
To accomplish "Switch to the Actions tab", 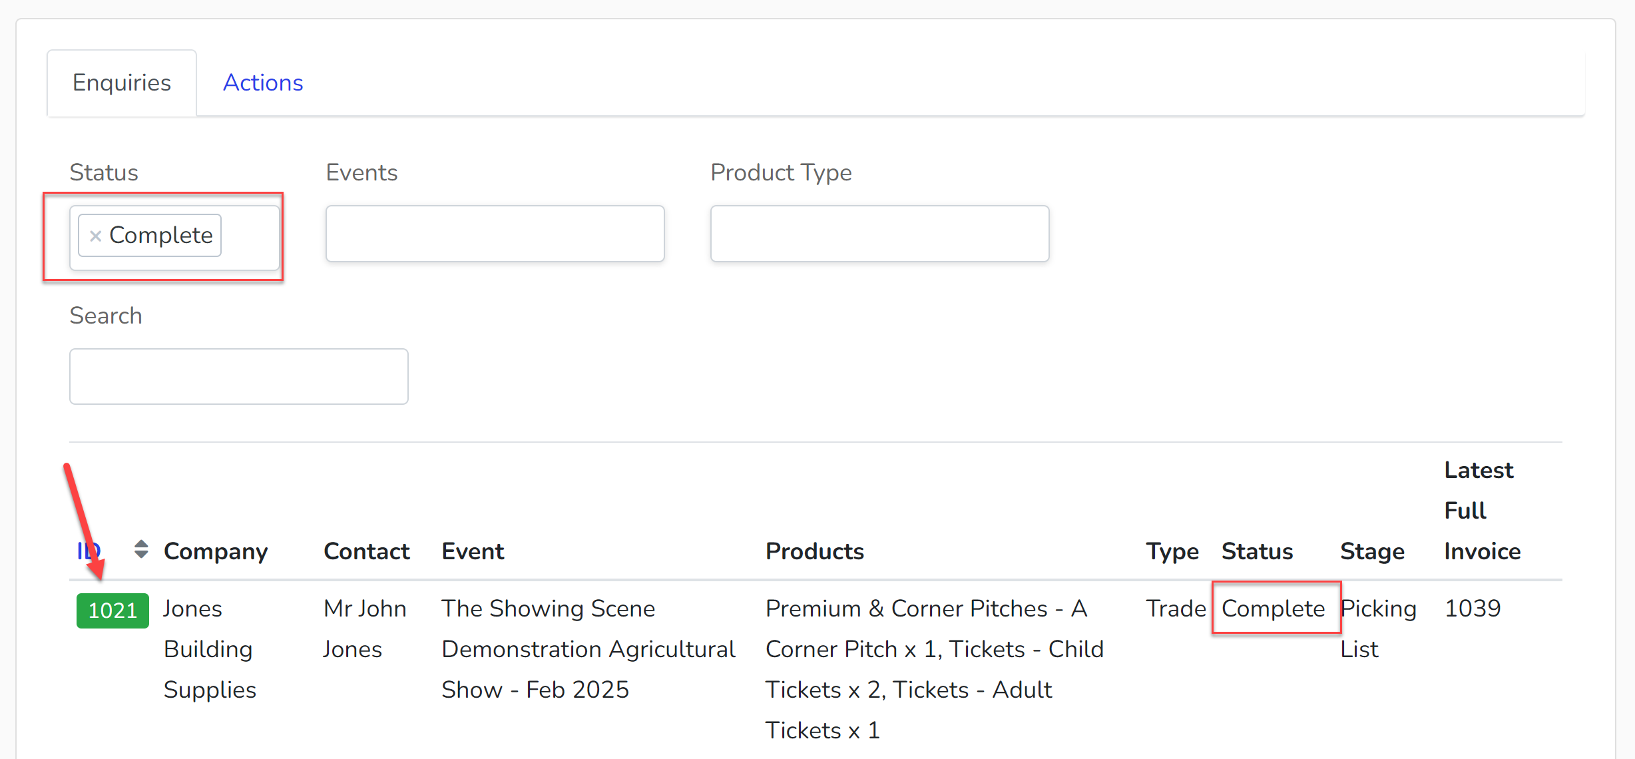I will [263, 83].
